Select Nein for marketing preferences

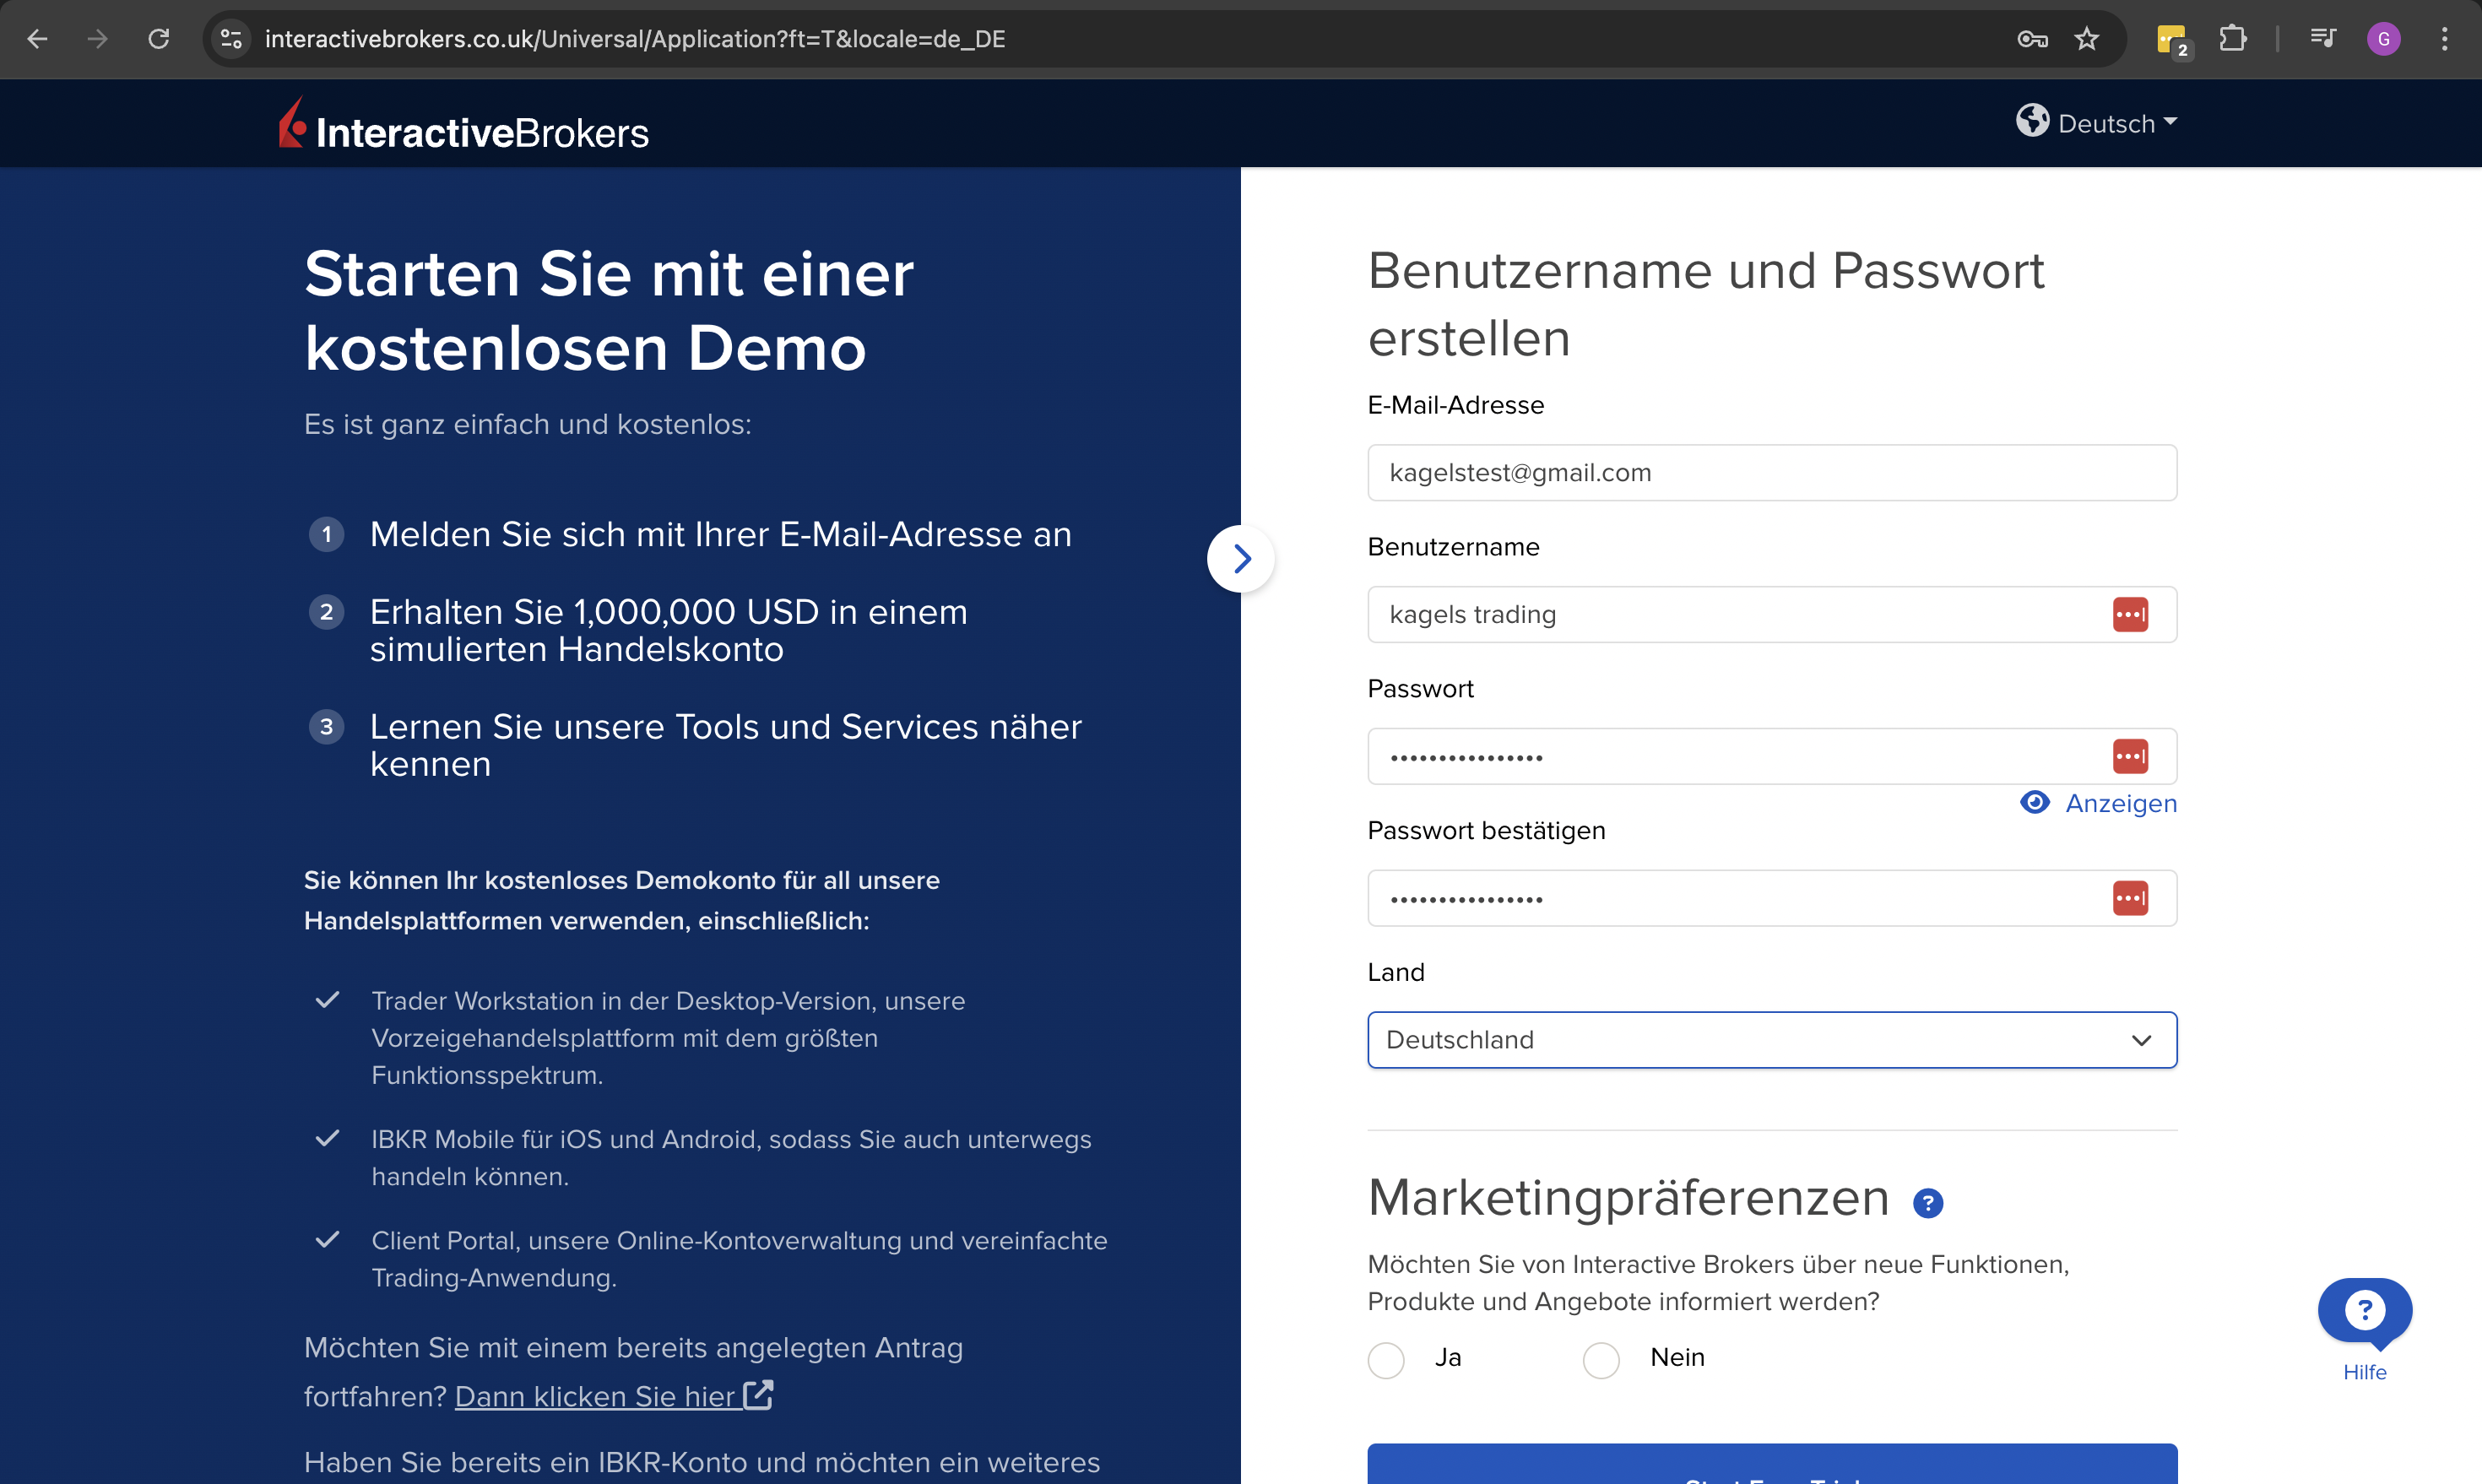(1601, 1359)
